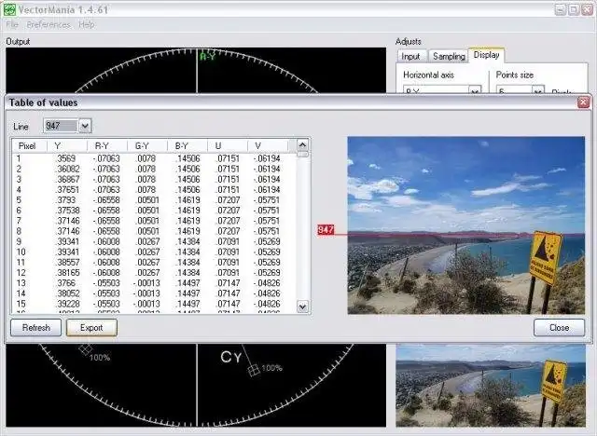Click the red 947 line marker
597x436 pixels.
point(326,229)
